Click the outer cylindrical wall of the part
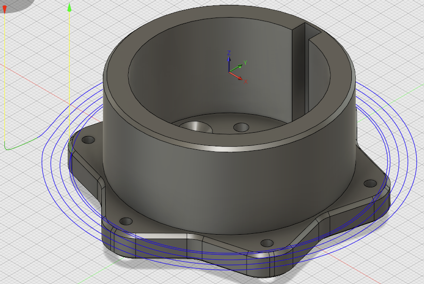The width and height of the screenshot is (424, 284). (219, 181)
